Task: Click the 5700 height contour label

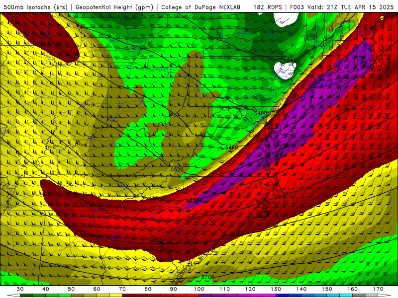Action: pos(189,244)
